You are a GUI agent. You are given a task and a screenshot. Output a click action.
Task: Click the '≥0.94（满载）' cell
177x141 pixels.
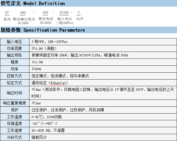(103, 48)
